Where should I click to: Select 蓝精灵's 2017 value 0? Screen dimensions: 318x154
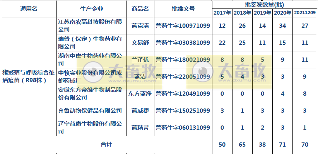pos(222,128)
